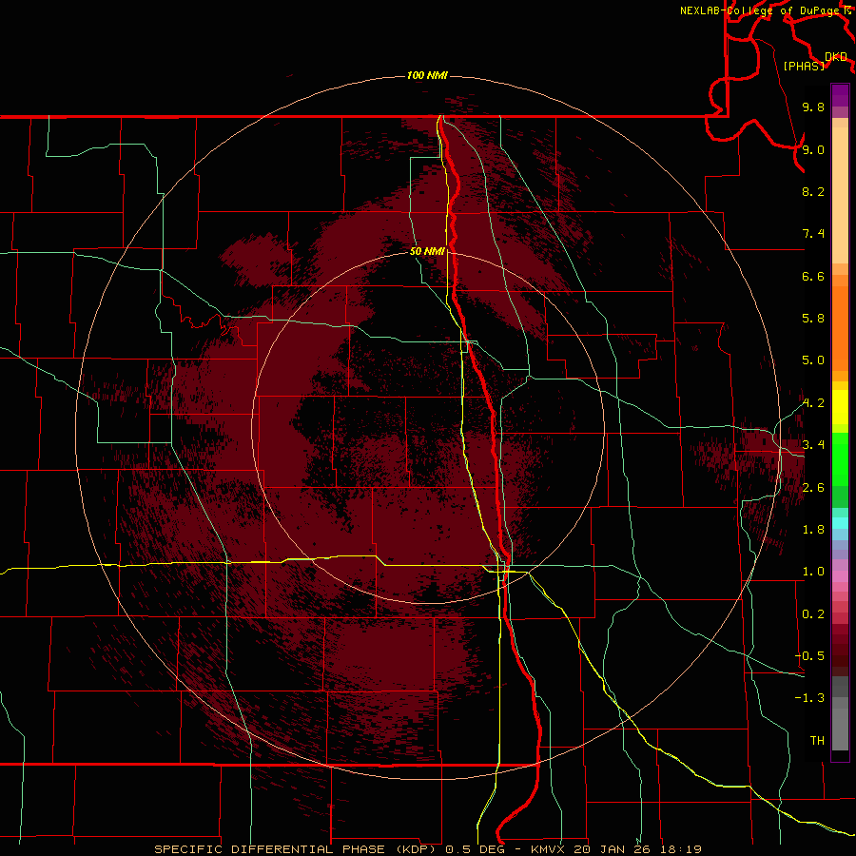The height and width of the screenshot is (856, 856).
Task: Click the 9.0 scale value
Action: click(813, 149)
